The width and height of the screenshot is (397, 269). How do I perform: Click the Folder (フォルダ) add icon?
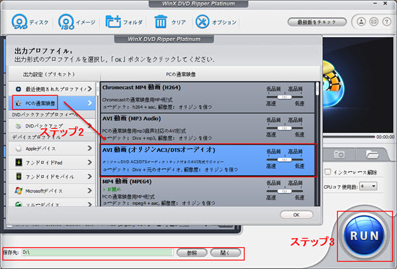tap(113, 22)
